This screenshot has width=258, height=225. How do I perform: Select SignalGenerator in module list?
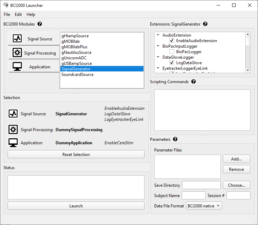pyautogui.click(x=102, y=69)
